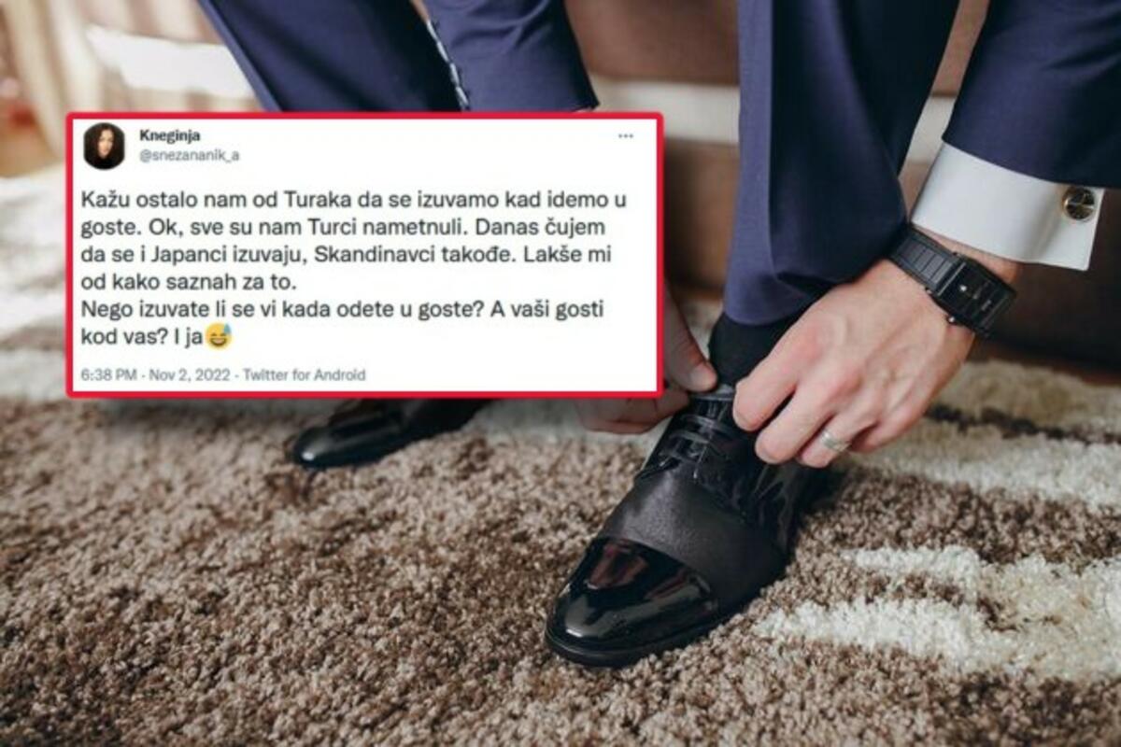Click the laughing sweat emoji in tweet
Image resolution: width=1121 pixels, height=747 pixels.
tap(218, 337)
